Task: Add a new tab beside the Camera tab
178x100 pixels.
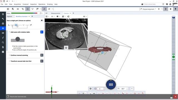Action: 73,13
